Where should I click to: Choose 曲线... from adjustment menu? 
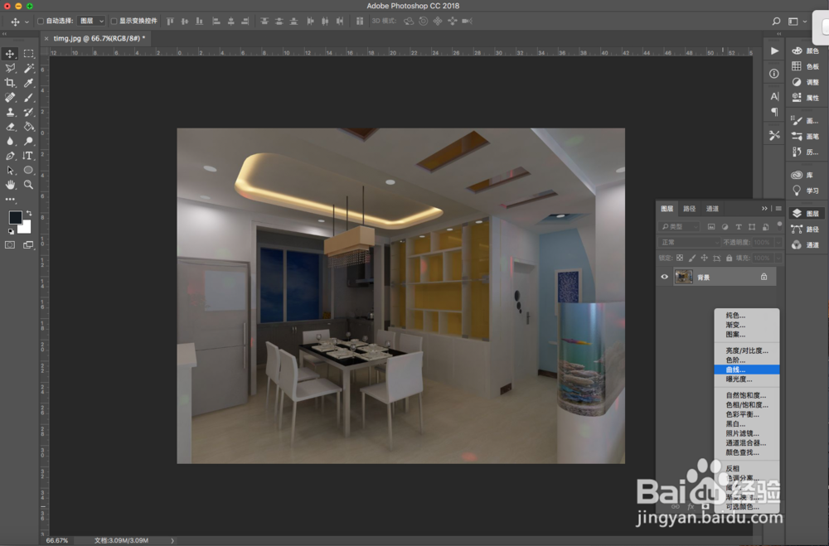[x=747, y=370]
